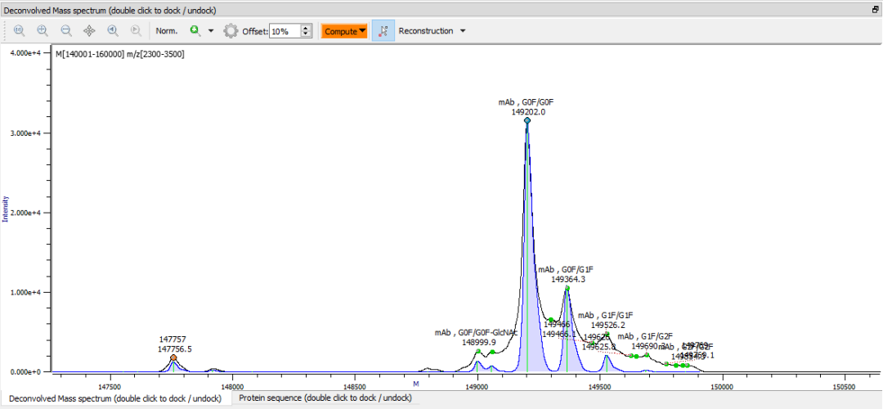
Task: Click the zoom in magnifier icon
Action: (43, 31)
